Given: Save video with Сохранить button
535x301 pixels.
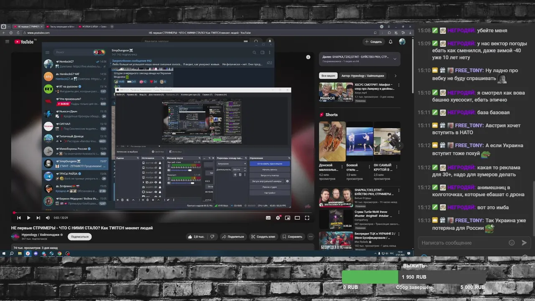Looking at the screenshot, I should tap(292, 237).
